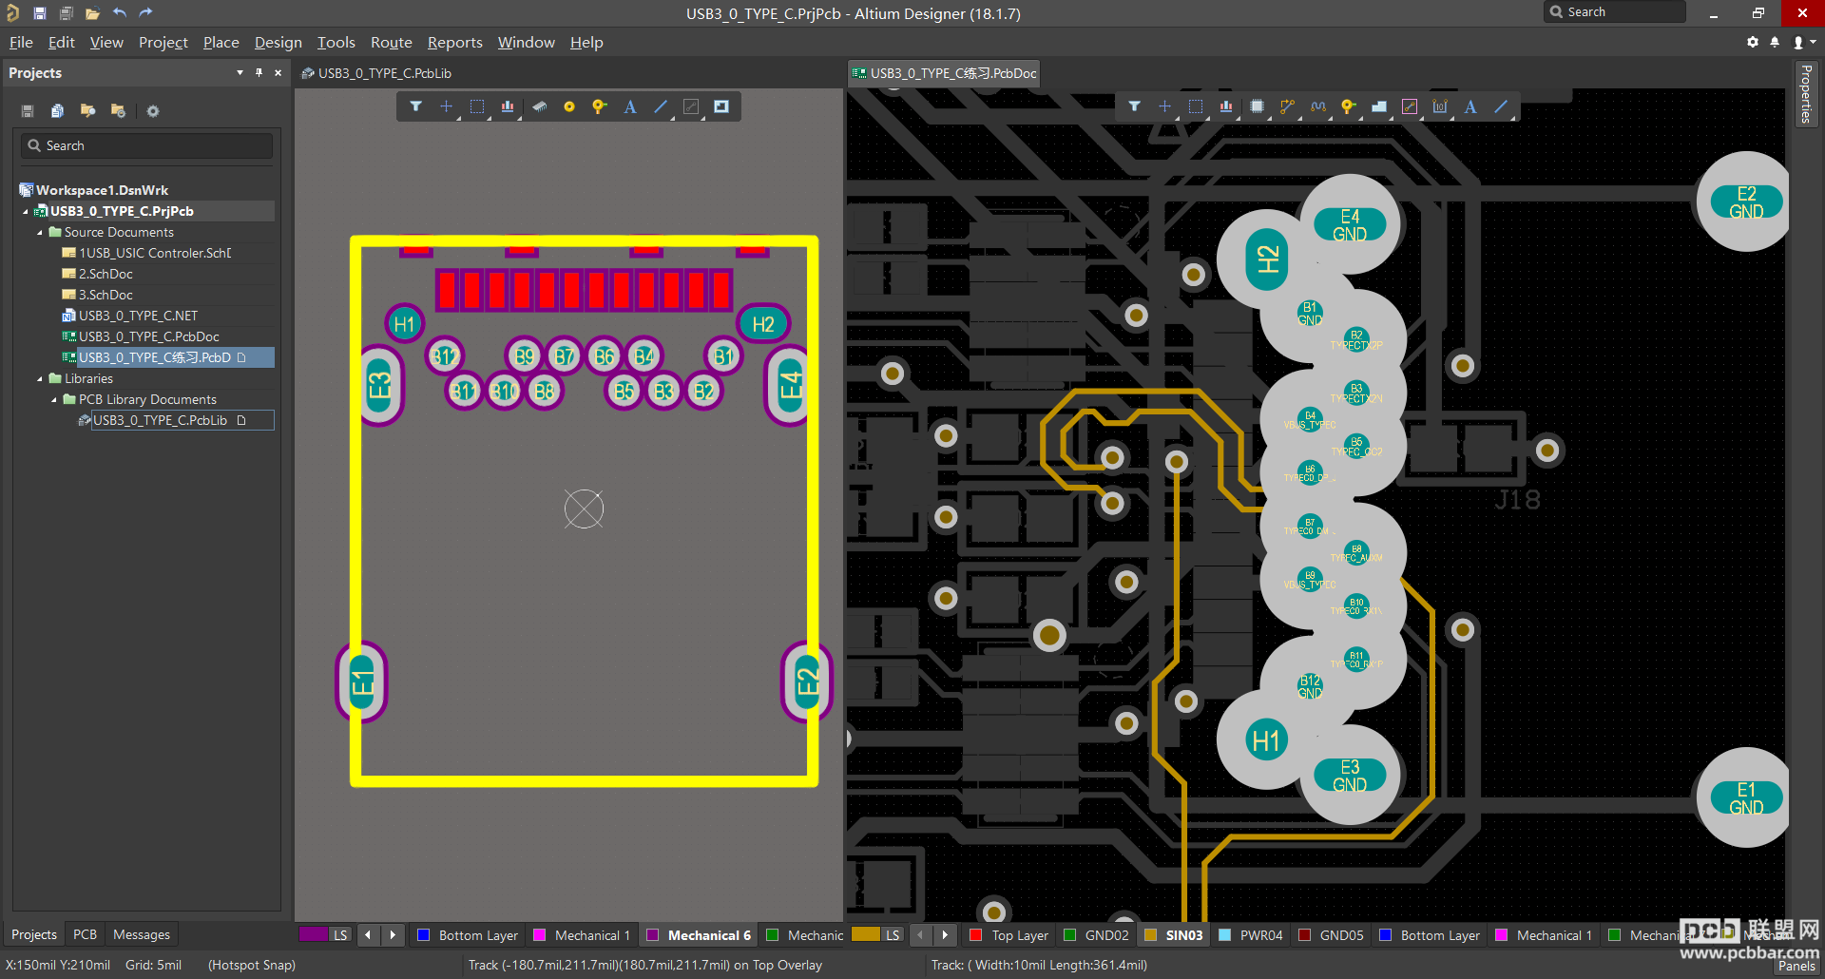This screenshot has width=1825, height=979.
Task: Collapse the Source Documents folder
Action: click(40, 232)
